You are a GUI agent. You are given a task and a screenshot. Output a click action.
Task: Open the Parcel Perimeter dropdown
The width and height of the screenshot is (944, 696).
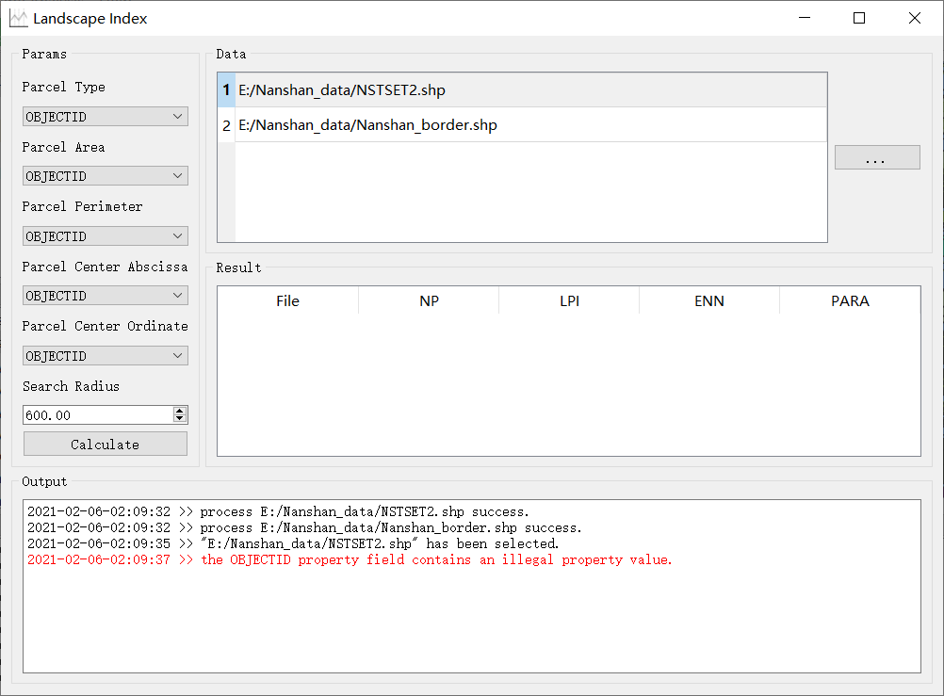(x=105, y=236)
